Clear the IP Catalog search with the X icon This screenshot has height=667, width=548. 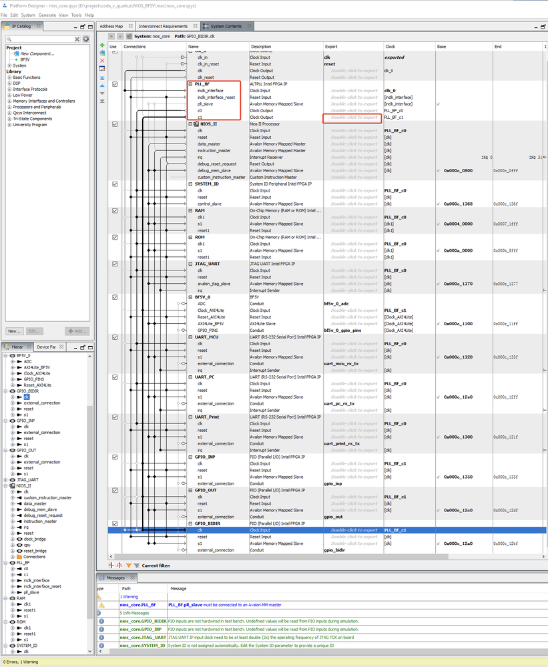[77, 39]
